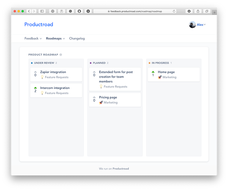Click the purple Planned status dot
Image resolution: width=228 pixels, height=190 pixels.
(91, 63)
